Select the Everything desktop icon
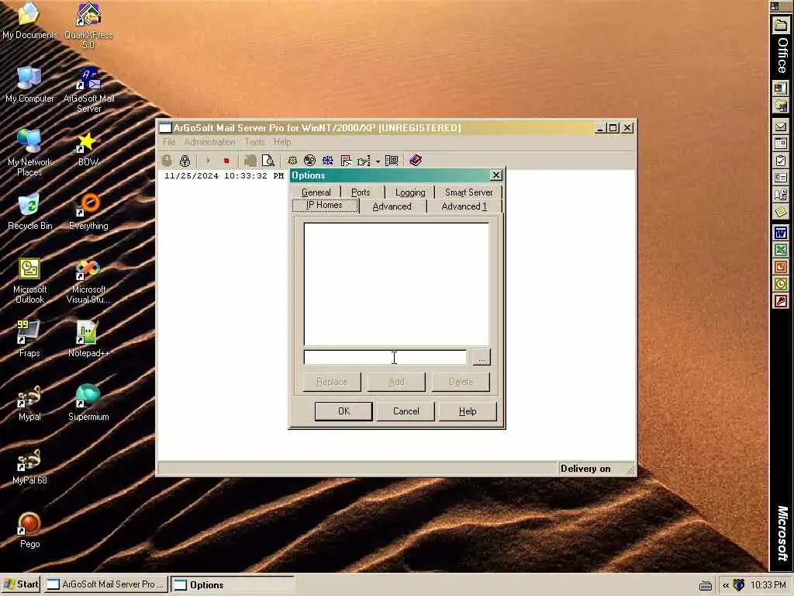Viewport: 794px width, 596px height. (x=88, y=212)
